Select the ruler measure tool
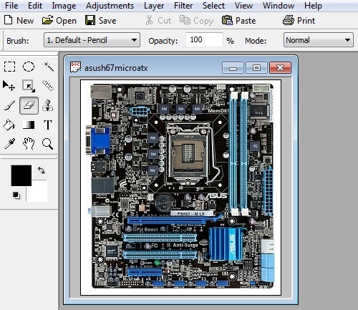 (x=48, y=86)
